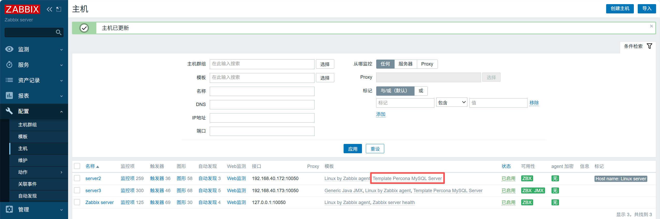Collapse the 配置 menu chevron
The height and width of the screenshot is (219, 660).
click(61, 111)
